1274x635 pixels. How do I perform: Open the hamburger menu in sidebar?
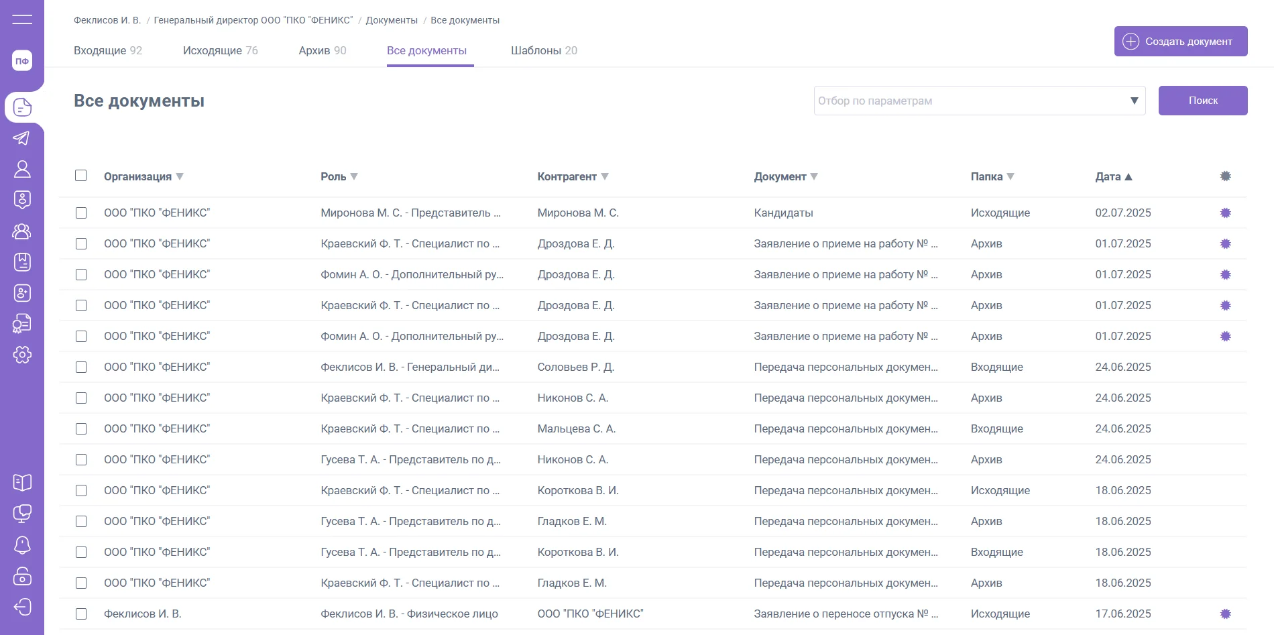[22, 19]
